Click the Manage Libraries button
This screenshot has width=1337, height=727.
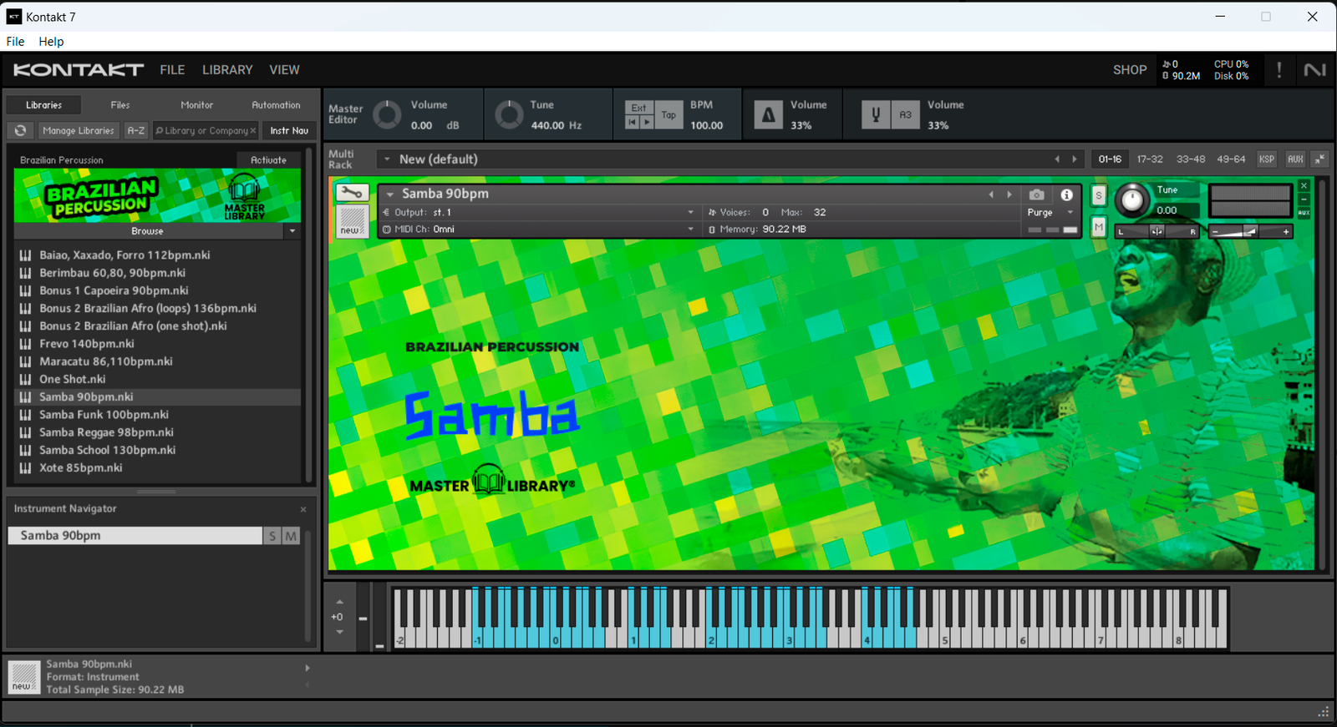pyautogui.click(x=78, y=131)
